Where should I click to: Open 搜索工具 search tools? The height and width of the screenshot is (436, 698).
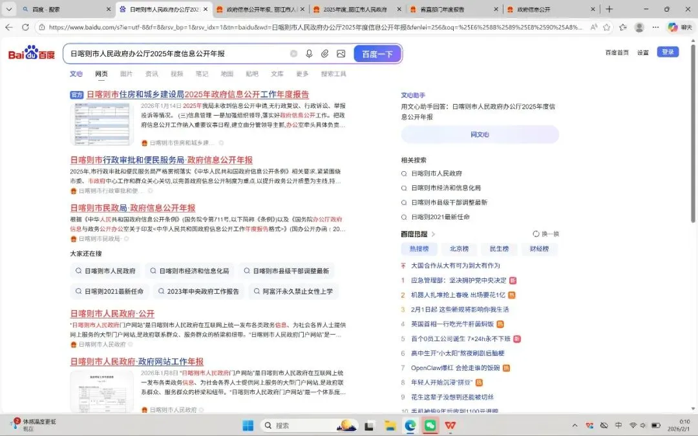click(x=333, y=74)
